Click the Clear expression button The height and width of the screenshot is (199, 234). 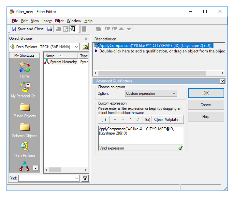[x=158, y=120]
